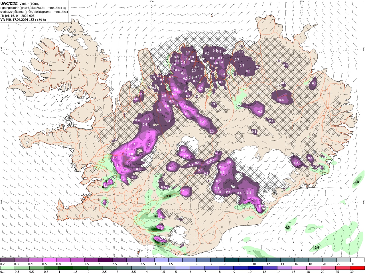Click the '1.3' value in the pink band
365x274 pixels.
point(148,145)
